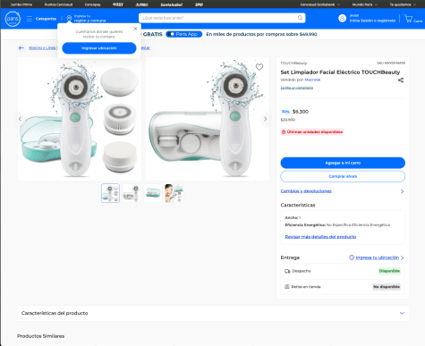Click the Retiro en tienda store icon
Screen dimensions: 425x346
point(287,287)
